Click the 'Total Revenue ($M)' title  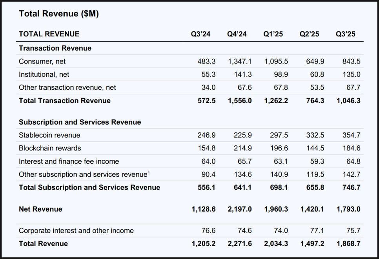(x=59, y=14)
